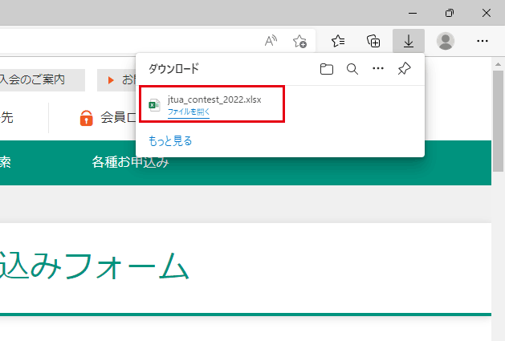Open downloads folder from the ダウンロード panel
This screenshot has height=341, width=505.
pos(326,70)
